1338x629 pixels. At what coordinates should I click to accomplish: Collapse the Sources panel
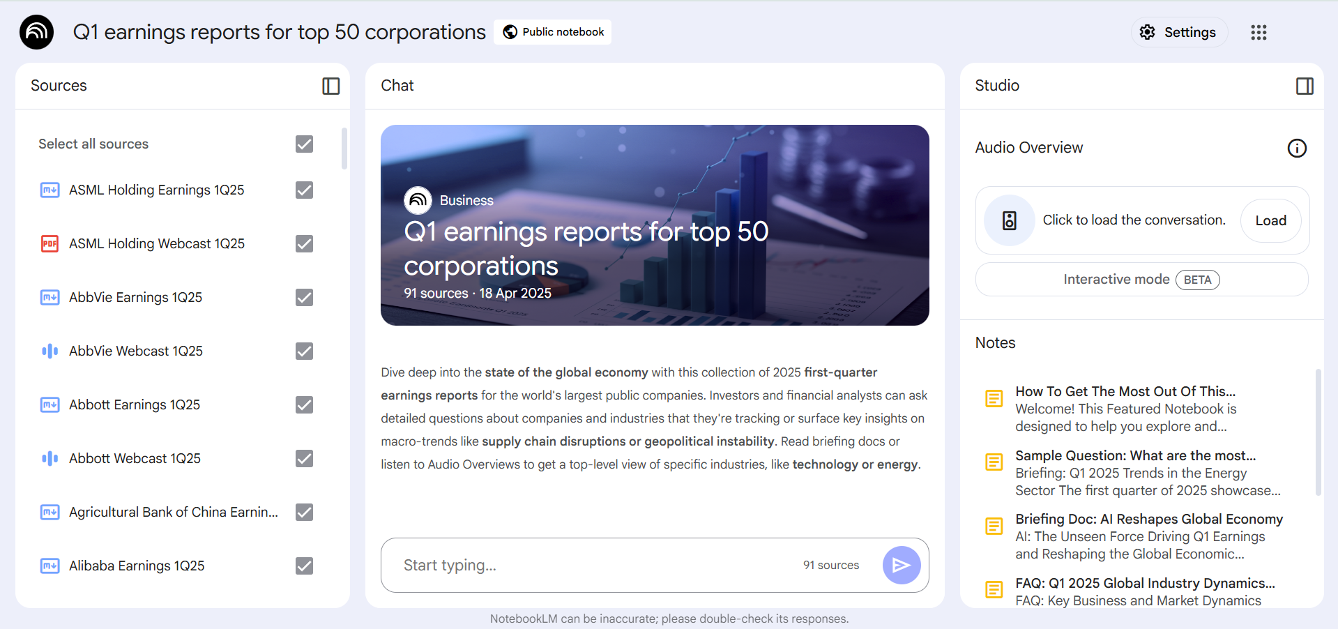pyautogui.click(x=330, y=86)
